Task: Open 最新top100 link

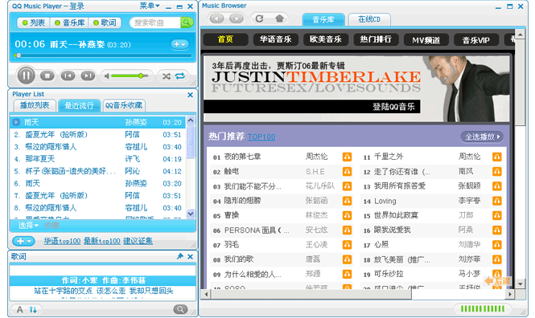Action: click(101, 241)
